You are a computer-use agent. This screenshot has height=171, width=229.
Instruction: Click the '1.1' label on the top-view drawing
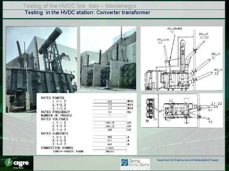tap(169, 120)
